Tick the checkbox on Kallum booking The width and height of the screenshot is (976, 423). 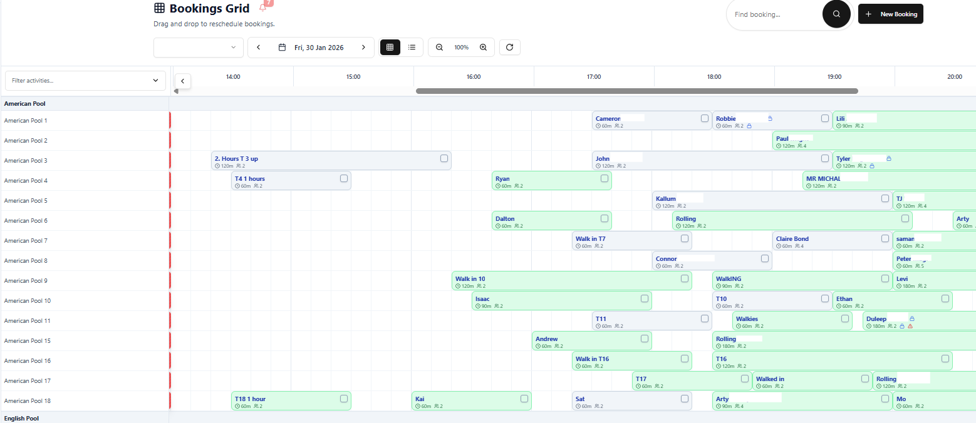(885, 198)
